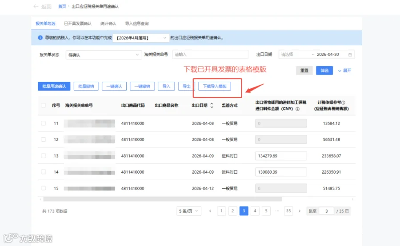Go to page 4
This screenshot has height=246, width=400.
(x=255, y=211)
